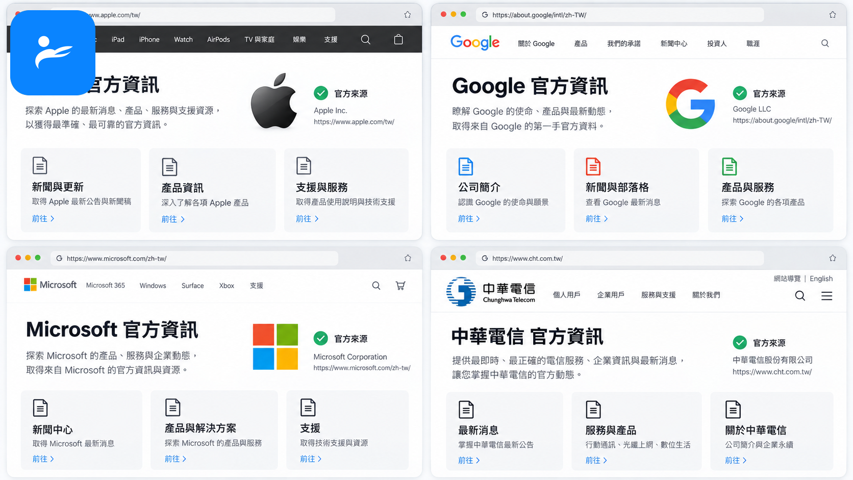The height and width of the screenshot is (480, 853).
Task: Click the blue app icon overlay
Action: (53, 53)
